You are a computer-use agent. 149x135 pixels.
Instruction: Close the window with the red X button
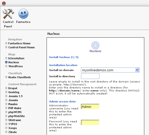click(x=4, y=3)
